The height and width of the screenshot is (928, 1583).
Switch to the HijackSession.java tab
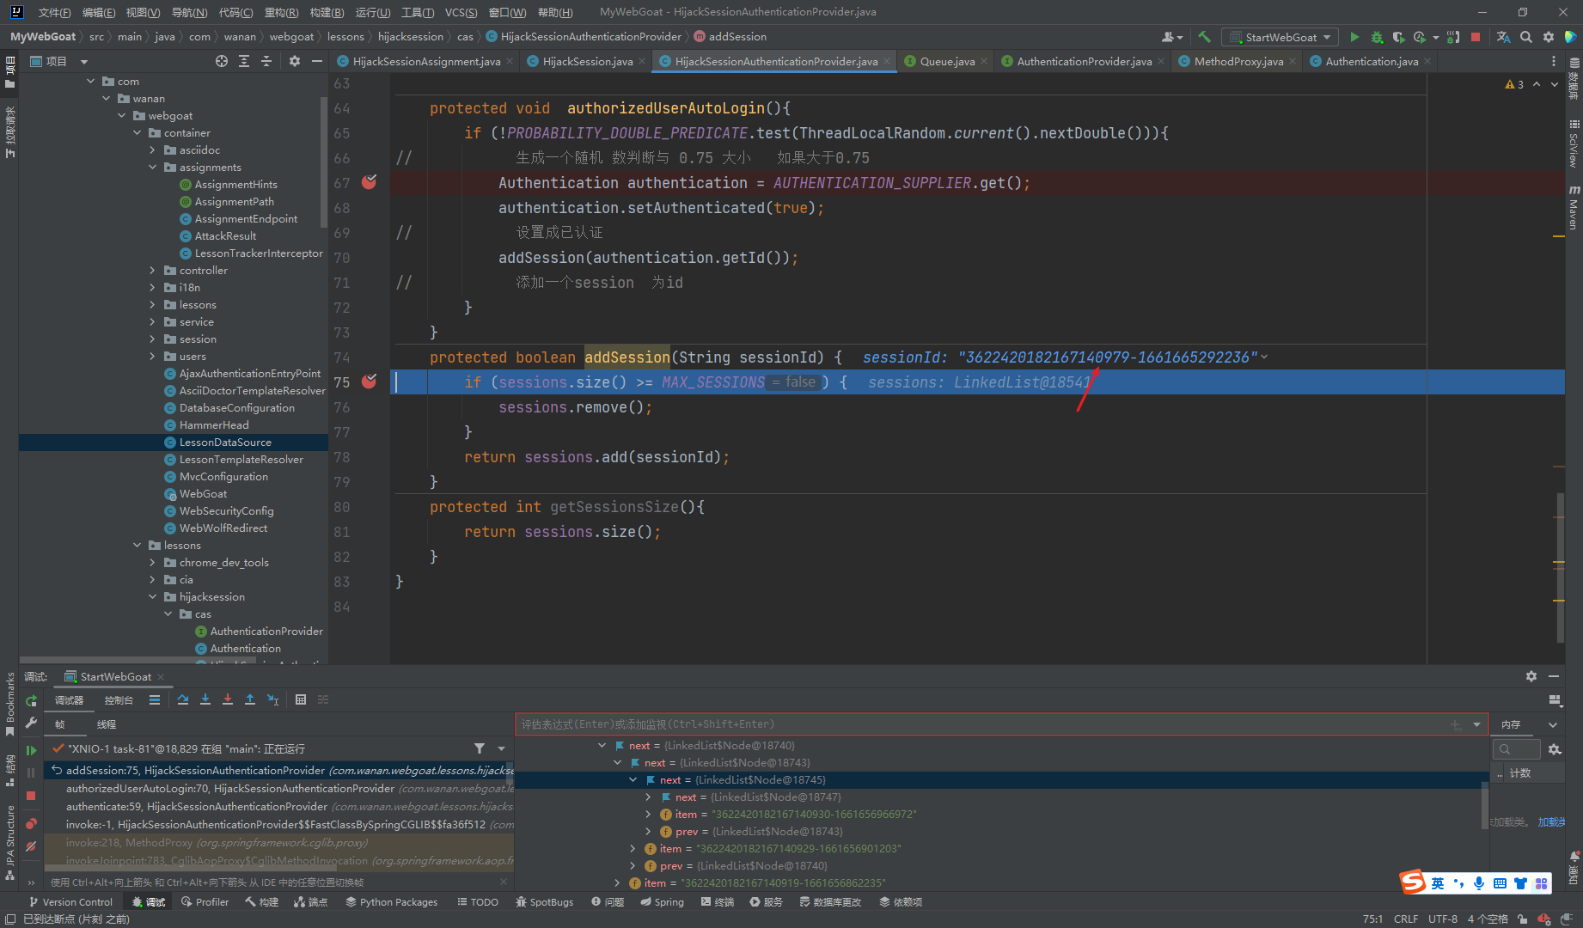coord(588,61)
